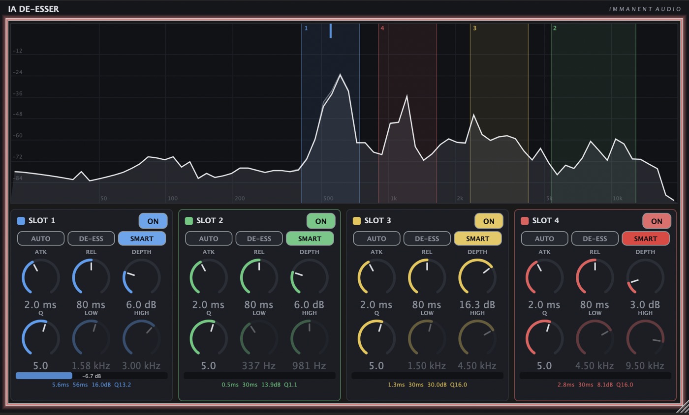The height and width of the screenshot is (415, 689).
Task: Click the "IA DE-ESSER" plugin title
Action: [x=33, y=9]
